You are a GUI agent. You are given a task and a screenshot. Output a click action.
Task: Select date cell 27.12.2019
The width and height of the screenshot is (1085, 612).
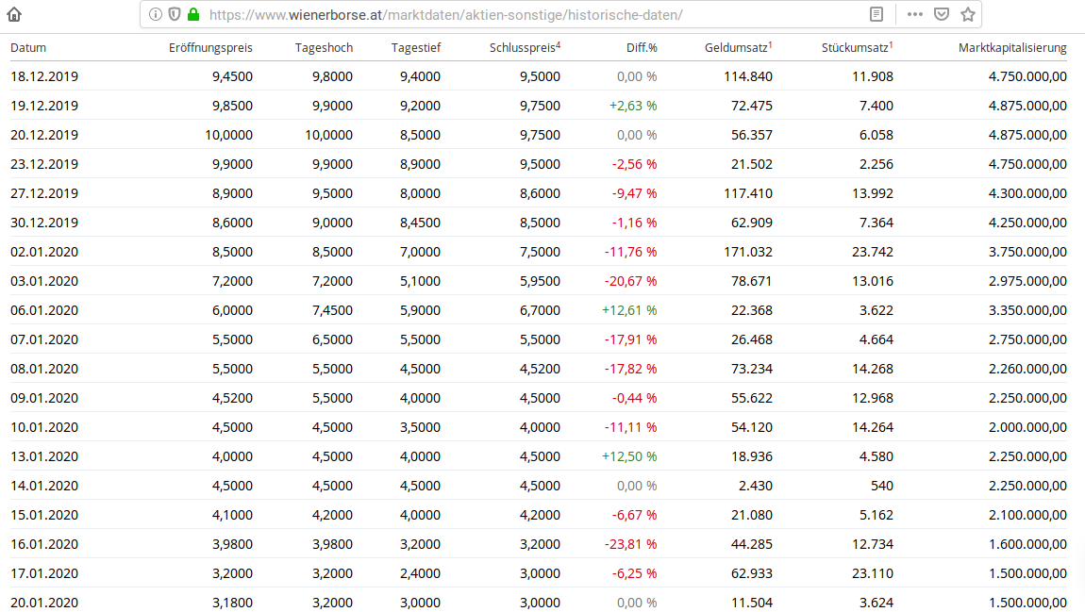tap(44, 193)
